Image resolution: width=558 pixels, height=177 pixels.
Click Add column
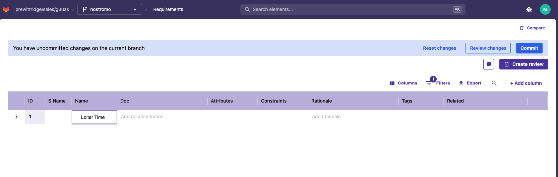tap(526, 83)
